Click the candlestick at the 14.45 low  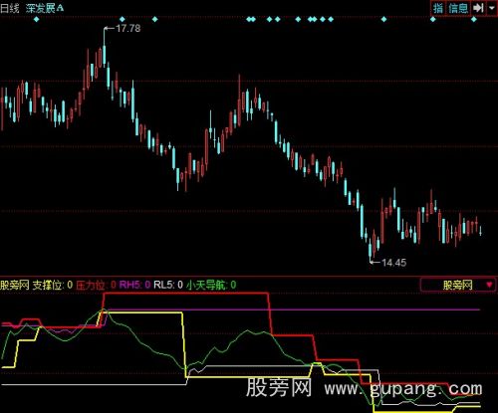pos(371,250)
